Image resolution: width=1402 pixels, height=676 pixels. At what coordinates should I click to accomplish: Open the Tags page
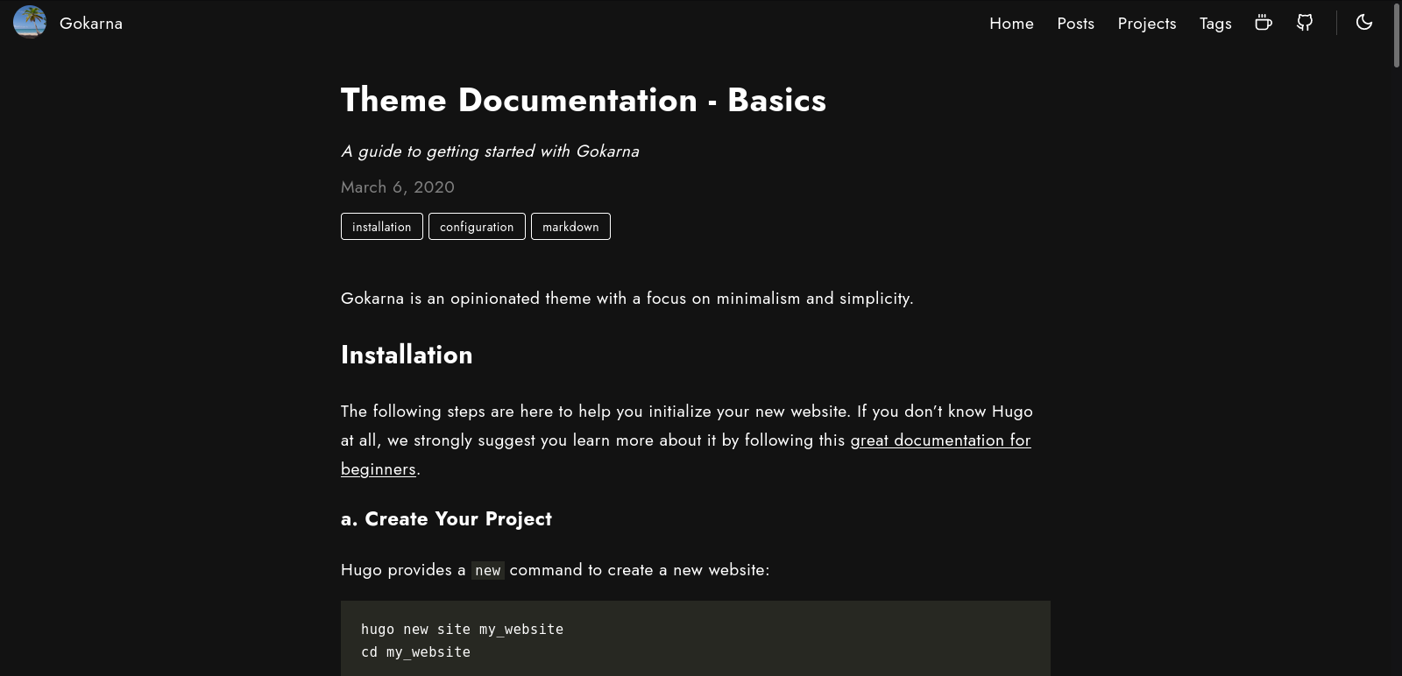(1215, 24)
